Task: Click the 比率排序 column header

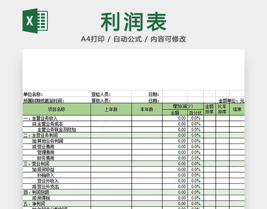Action: (222, 109)
